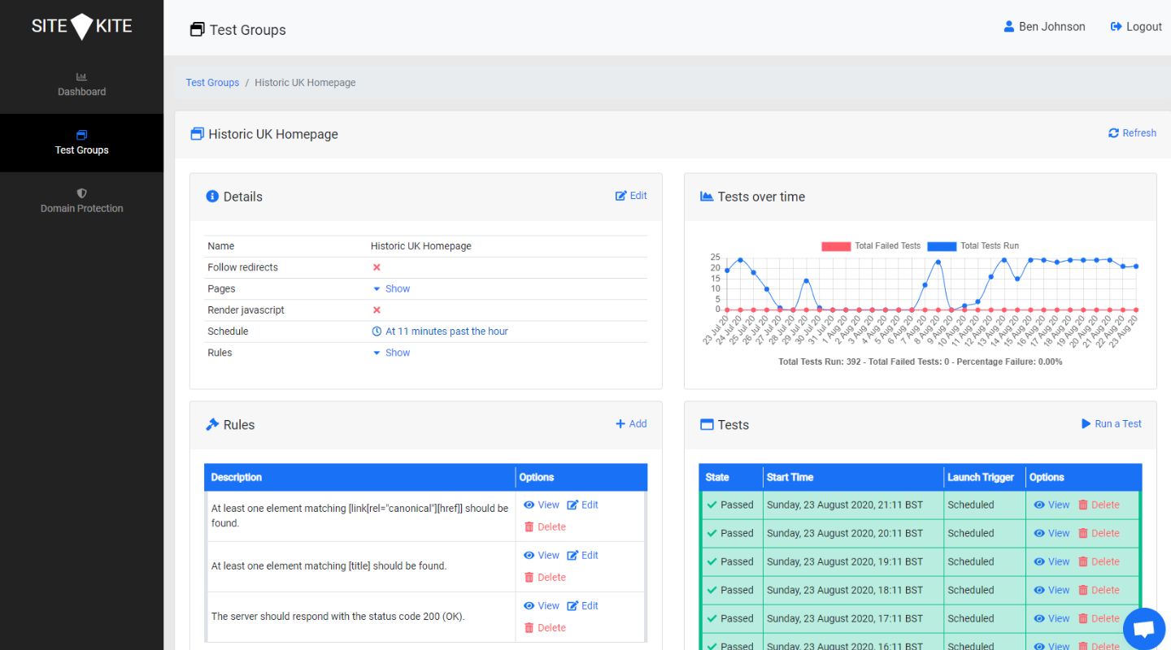Delete the 21:11 BST test run
1171x650 pixels.
click(x=1103, y=504)
